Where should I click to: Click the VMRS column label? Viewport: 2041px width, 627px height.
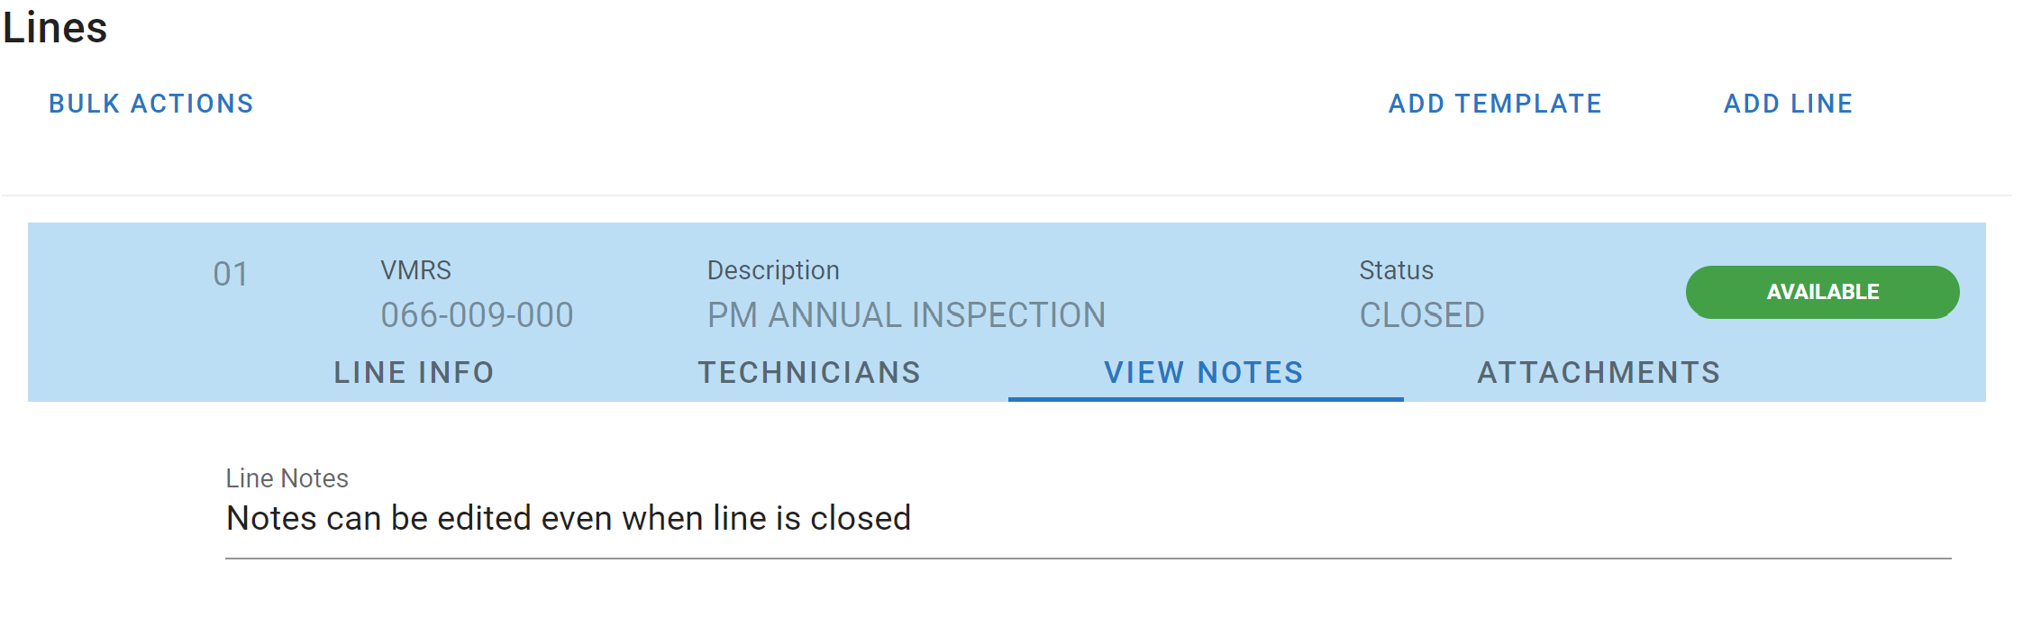point(415,270)
